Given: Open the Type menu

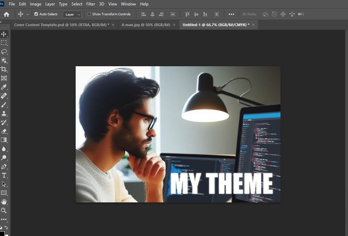Looking at the screenshot, I should (63, 4).
